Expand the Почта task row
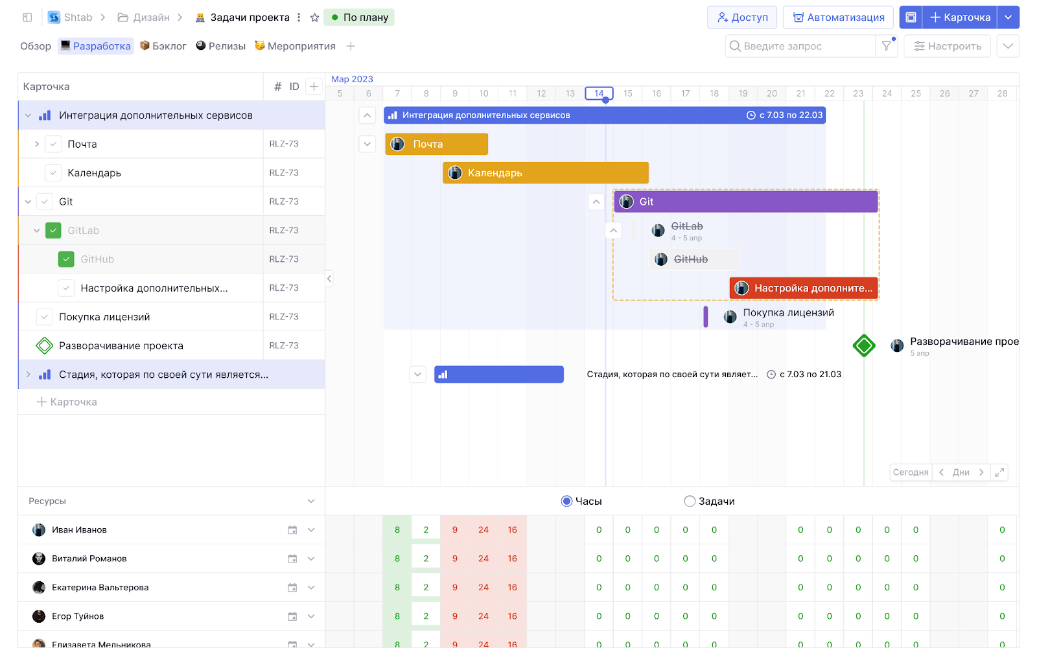The image size is (1037, 648). coord(37,145)
